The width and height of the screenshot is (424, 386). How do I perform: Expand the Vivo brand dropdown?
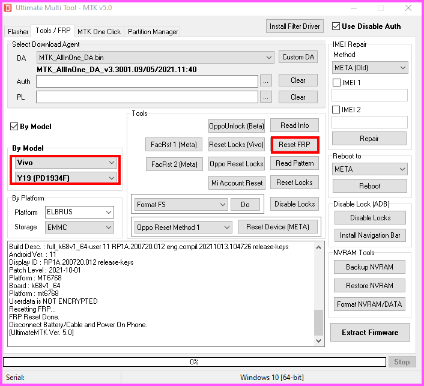[x=65, y=163]
